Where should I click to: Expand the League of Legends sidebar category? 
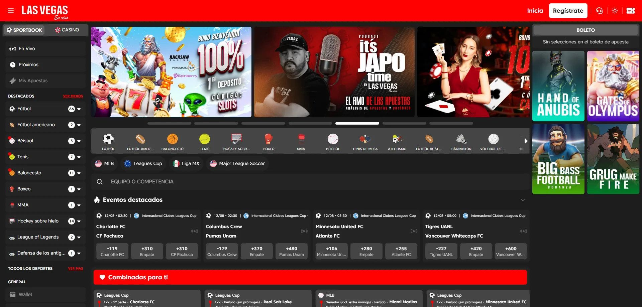79,238
